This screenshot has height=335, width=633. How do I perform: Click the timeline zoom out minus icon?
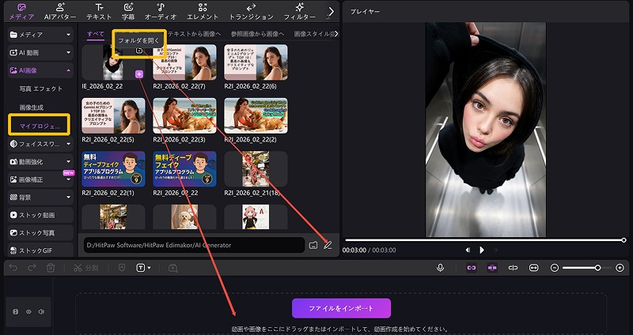555,268
